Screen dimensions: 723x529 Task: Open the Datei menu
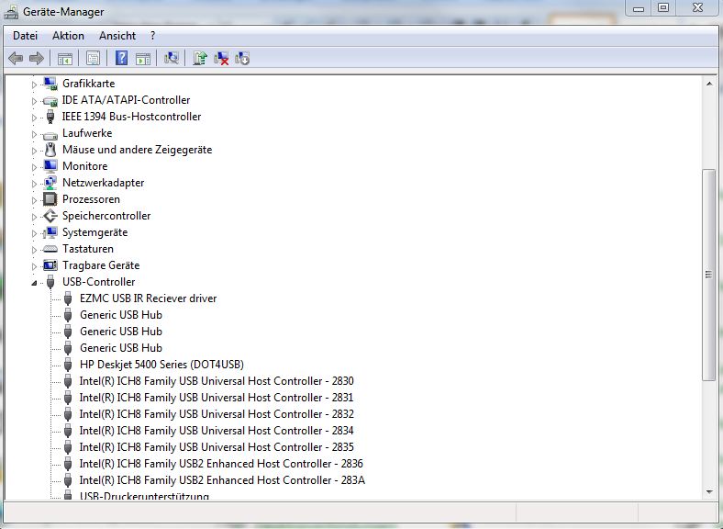click(x=26, y=36)
